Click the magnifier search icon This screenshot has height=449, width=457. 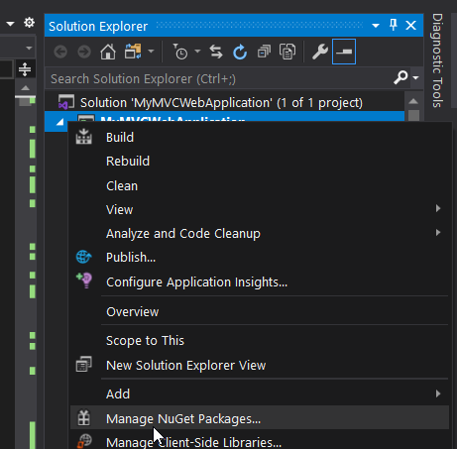click(x=400, y=78)
